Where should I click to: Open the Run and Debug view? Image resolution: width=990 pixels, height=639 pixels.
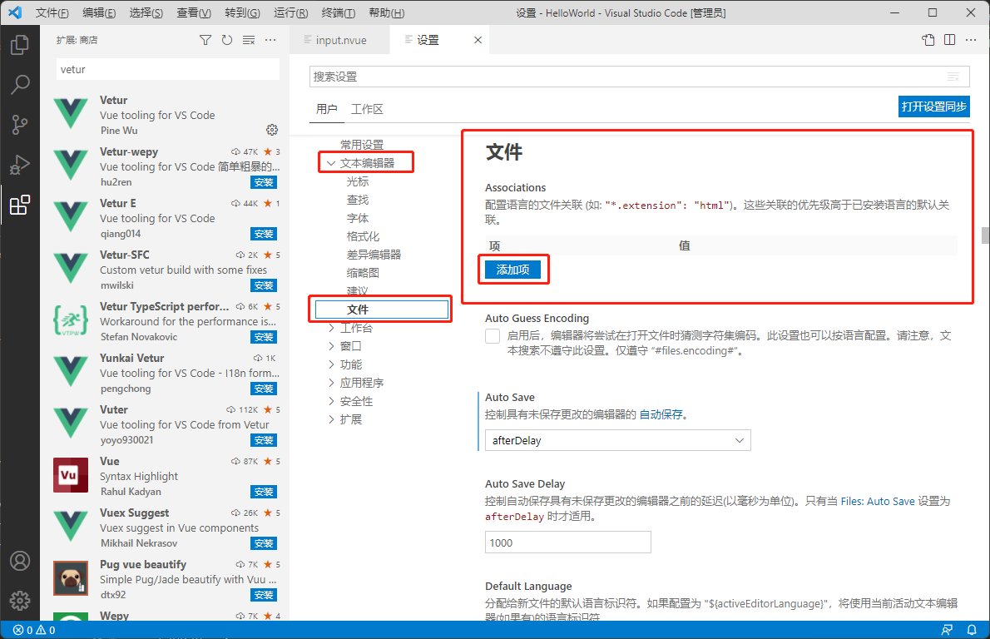point(20,164)
